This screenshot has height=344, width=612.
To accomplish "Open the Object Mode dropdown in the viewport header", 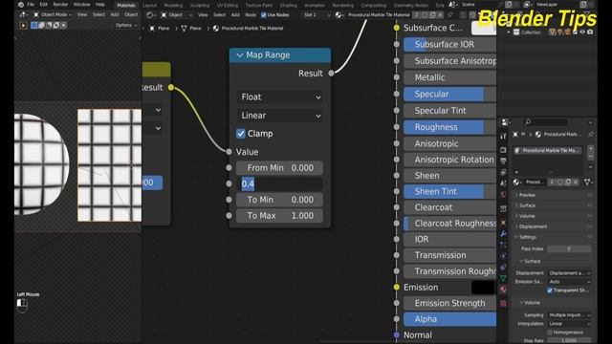I will (x=54, y=14).
